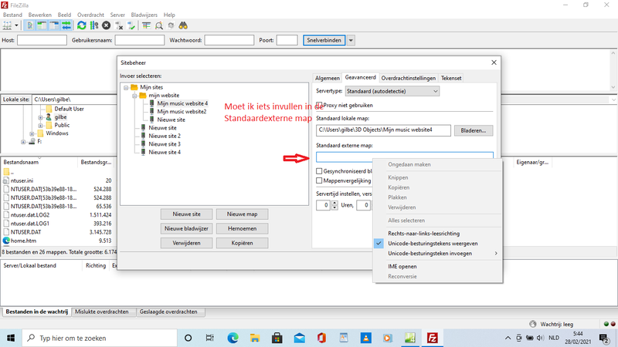The image size is (618, 347).
Task: Toggle transfer queue display icon
Action: pyautogui.click(x=66, y=25)
